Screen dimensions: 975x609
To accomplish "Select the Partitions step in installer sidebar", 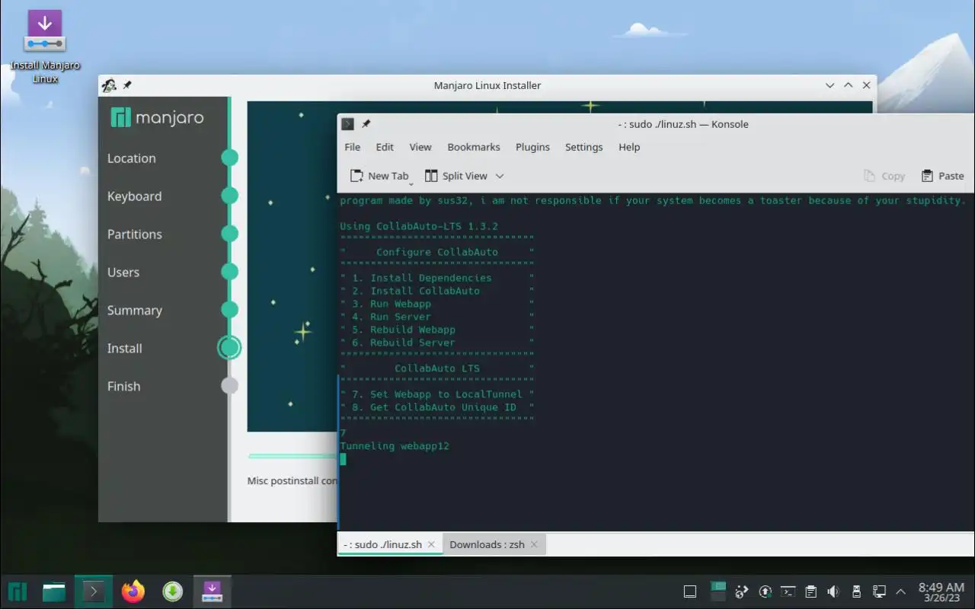I will [134, 234].
